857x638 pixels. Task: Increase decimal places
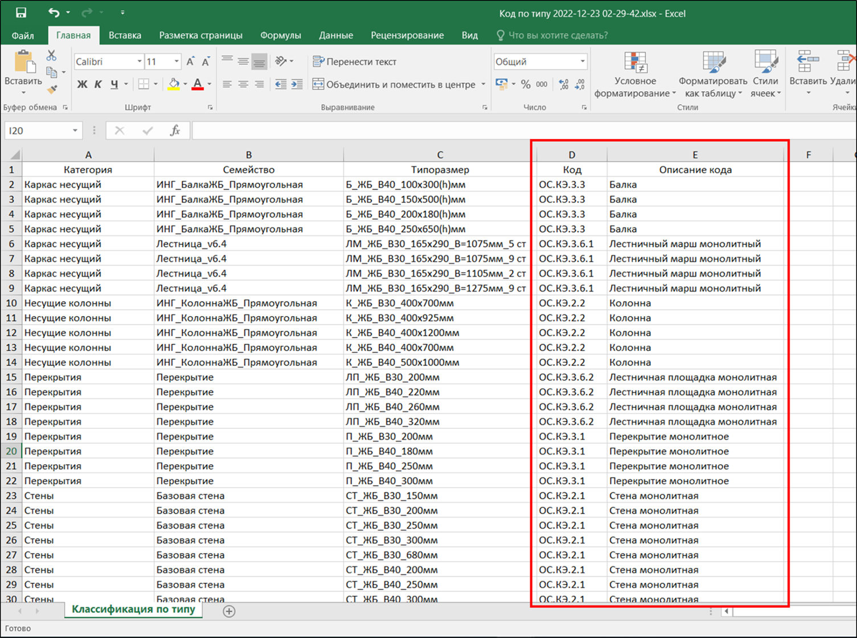coord(564,84)
